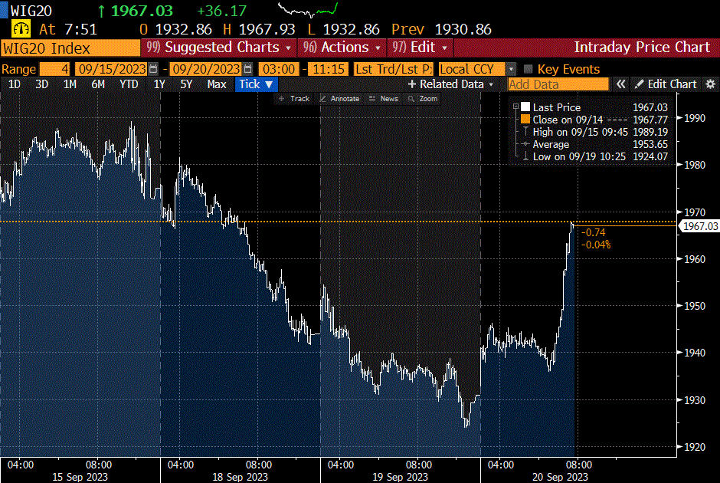
Task: Click the Prev value 1930.86
Action: 463,29
